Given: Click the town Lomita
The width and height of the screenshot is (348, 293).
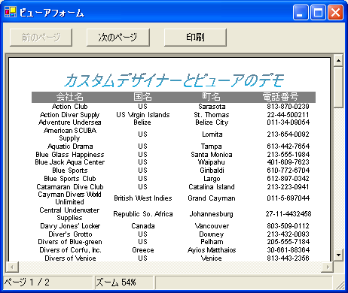Looking at the screenshot, I should click(212, 134).
